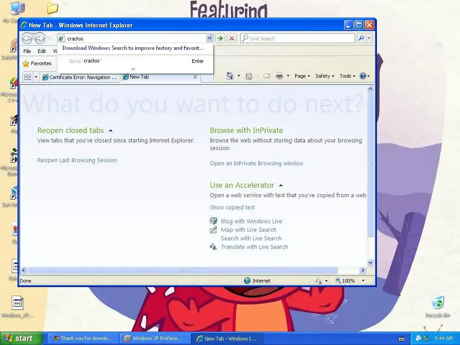Click the network computers tray icon
This screenshot has width=460, height=345.
418,338
